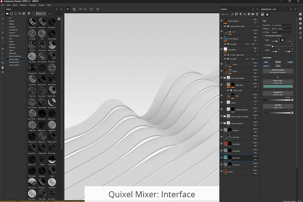This screenshot has height=202, width=303.
Task: Open the Texture Set List icon on right dock
Action: point(300,14)
